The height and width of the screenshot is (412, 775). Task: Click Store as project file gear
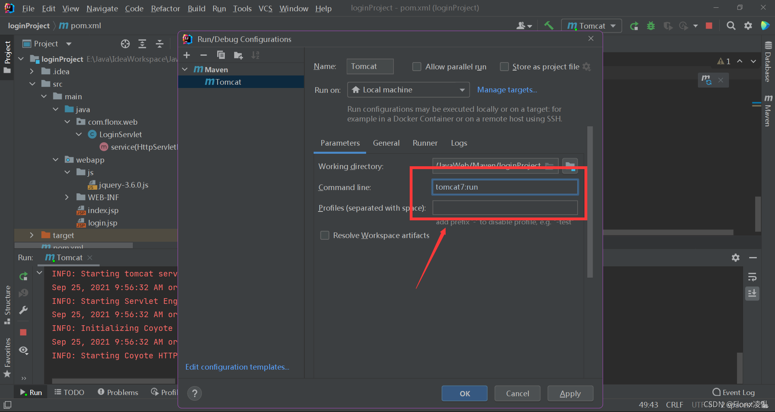pos(587,67)
